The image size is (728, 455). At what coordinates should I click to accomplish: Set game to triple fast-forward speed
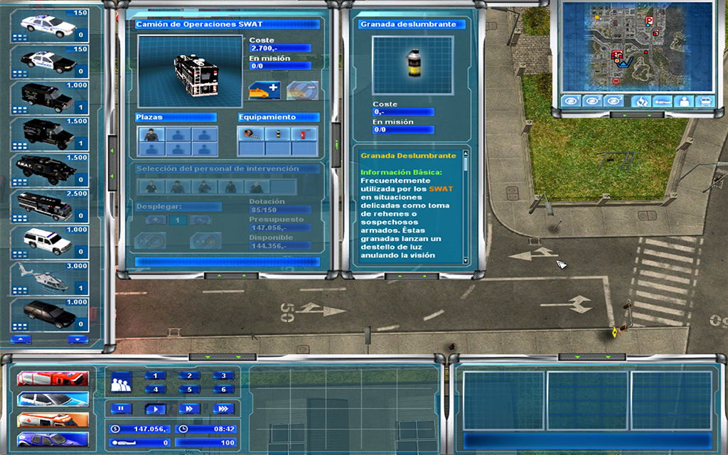point(223,409)
